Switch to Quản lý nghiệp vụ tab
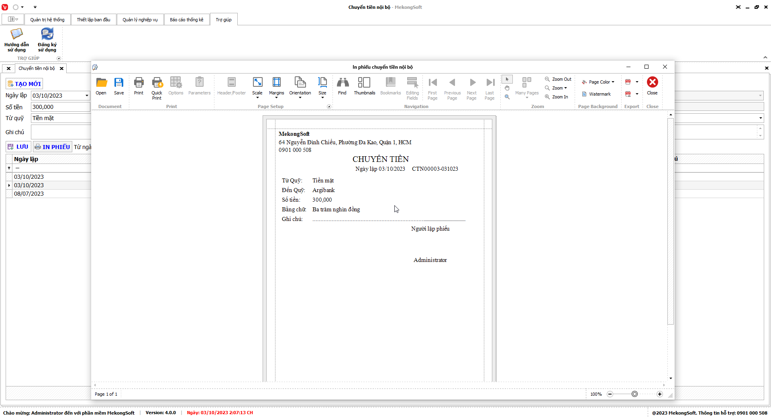This screenshot has width=771, height=417. [140, 20]
